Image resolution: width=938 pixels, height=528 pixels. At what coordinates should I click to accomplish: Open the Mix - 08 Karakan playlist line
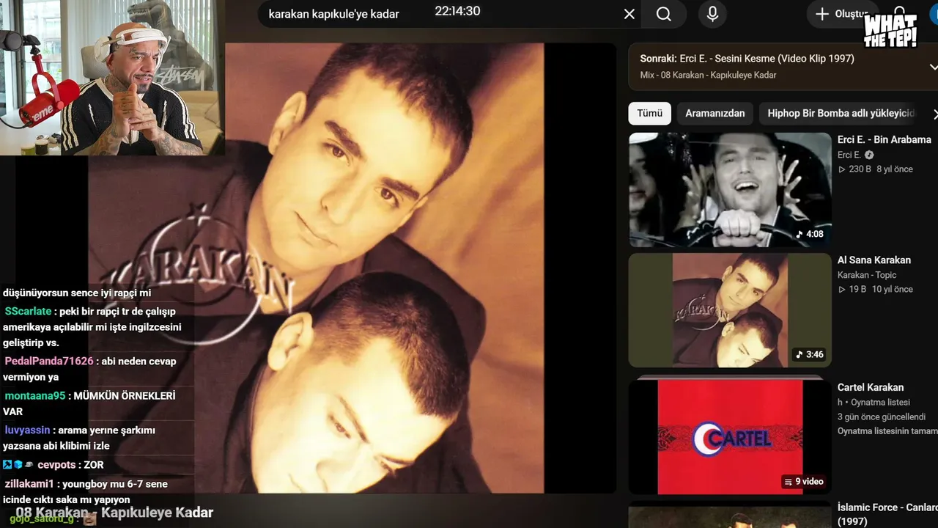708,75
